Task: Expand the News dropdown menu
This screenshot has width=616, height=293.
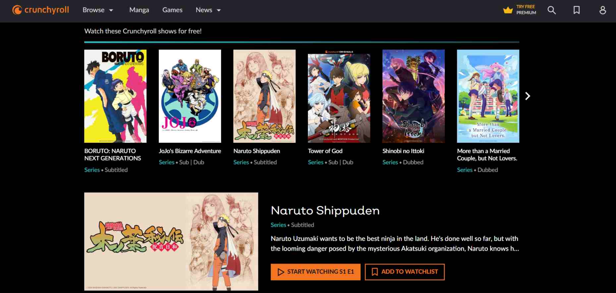Action: click(208, 10)
